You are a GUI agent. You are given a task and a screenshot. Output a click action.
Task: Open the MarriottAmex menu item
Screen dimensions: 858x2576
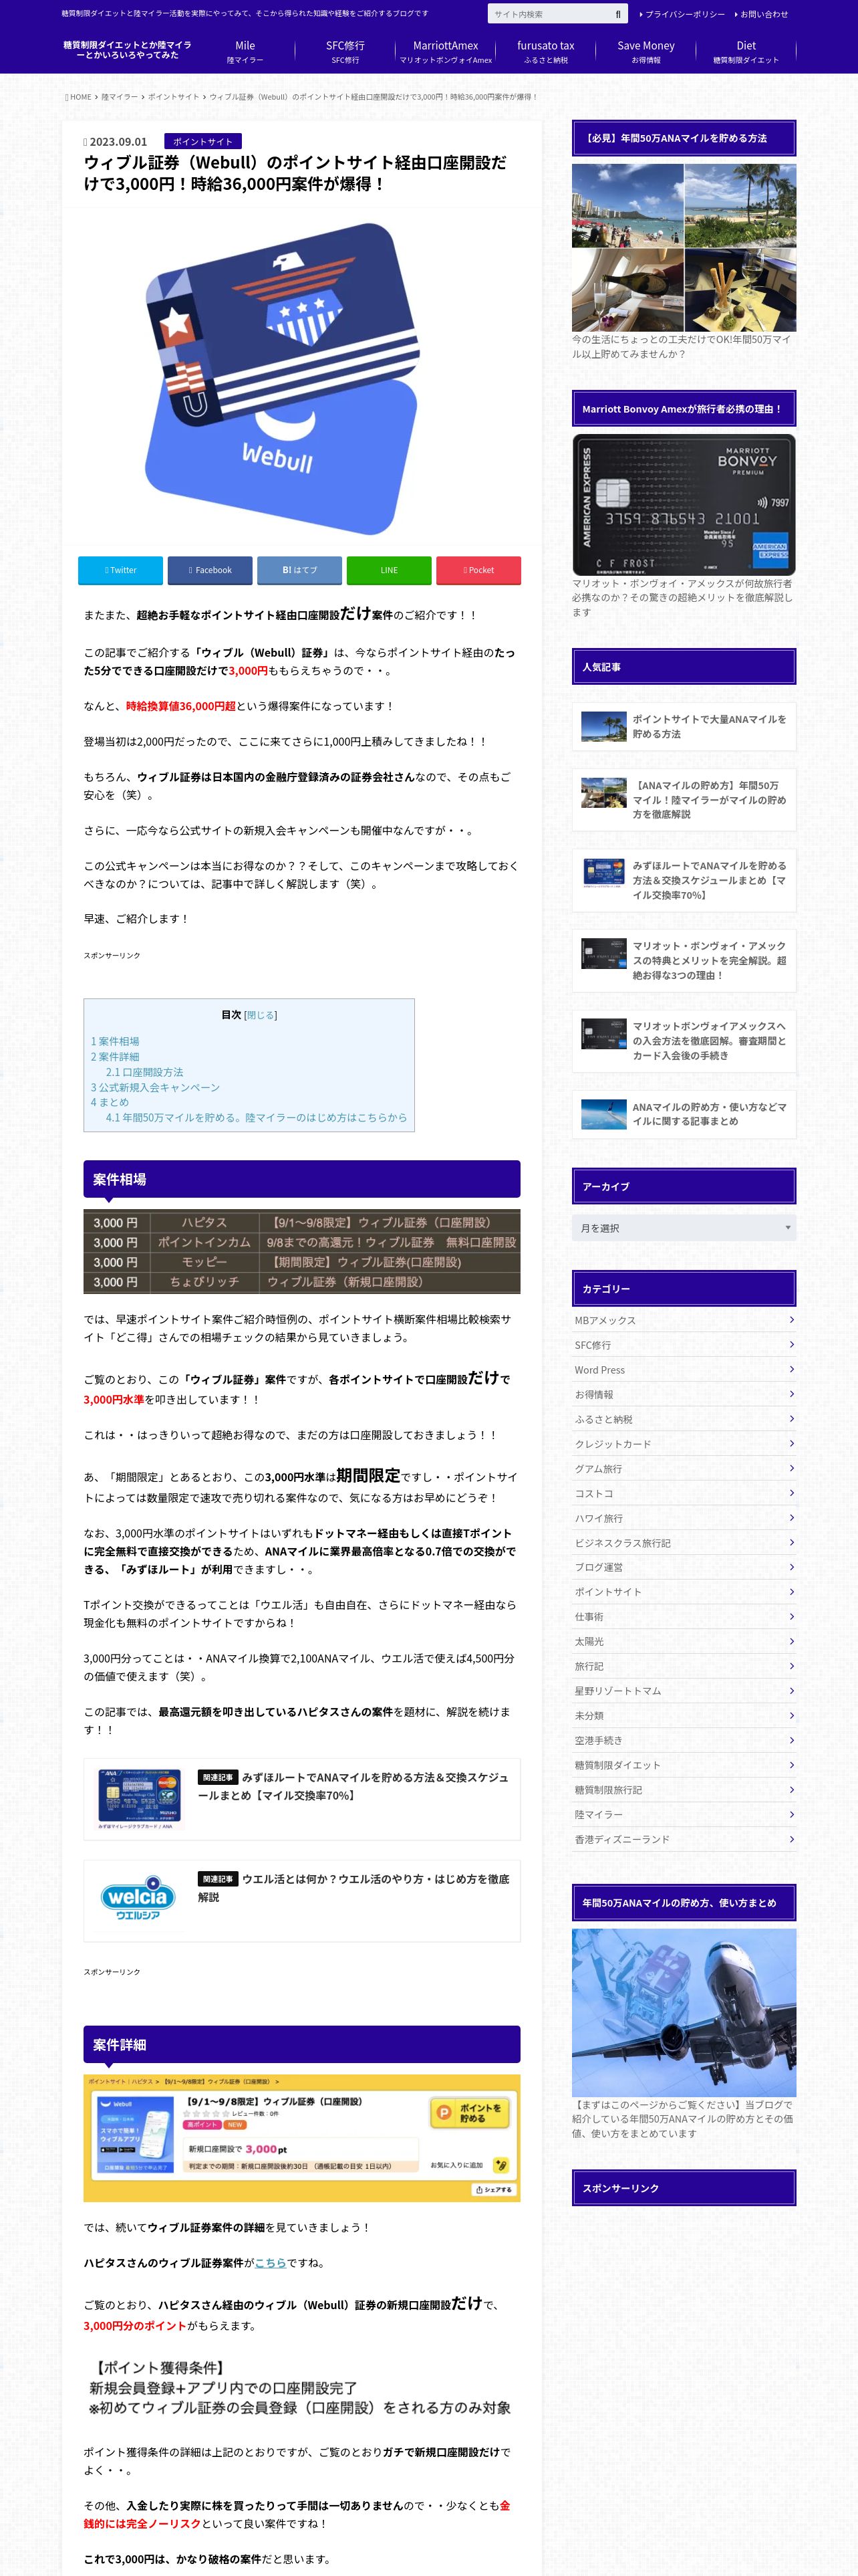coord(446,52)
